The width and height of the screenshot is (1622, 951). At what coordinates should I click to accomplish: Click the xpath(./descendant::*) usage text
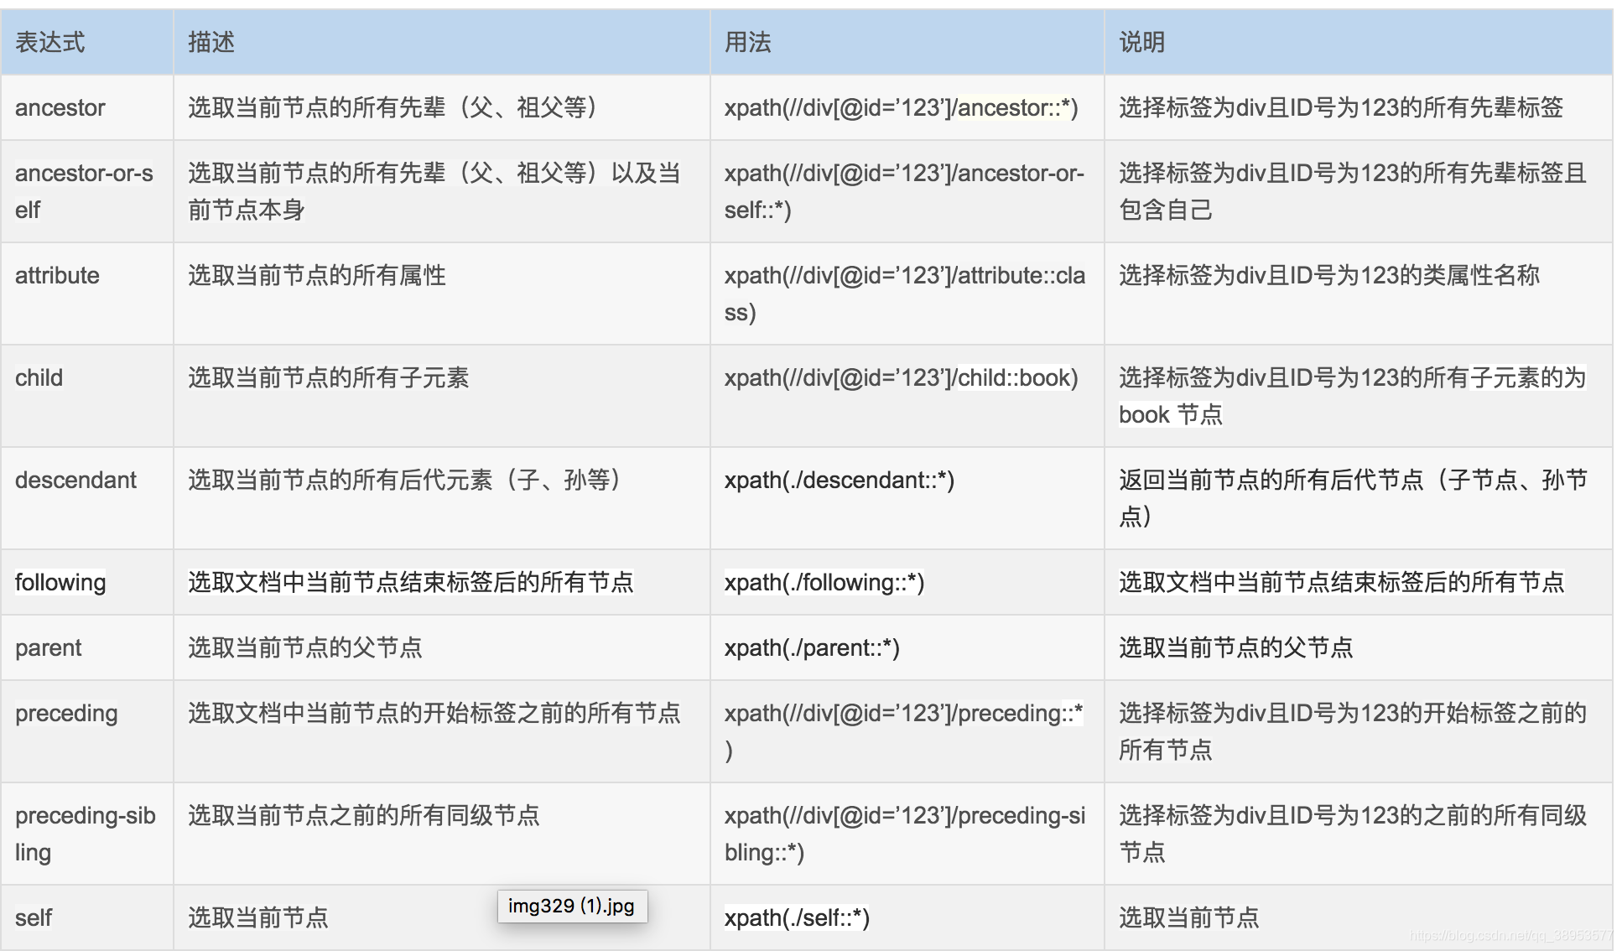click(839, 480)
